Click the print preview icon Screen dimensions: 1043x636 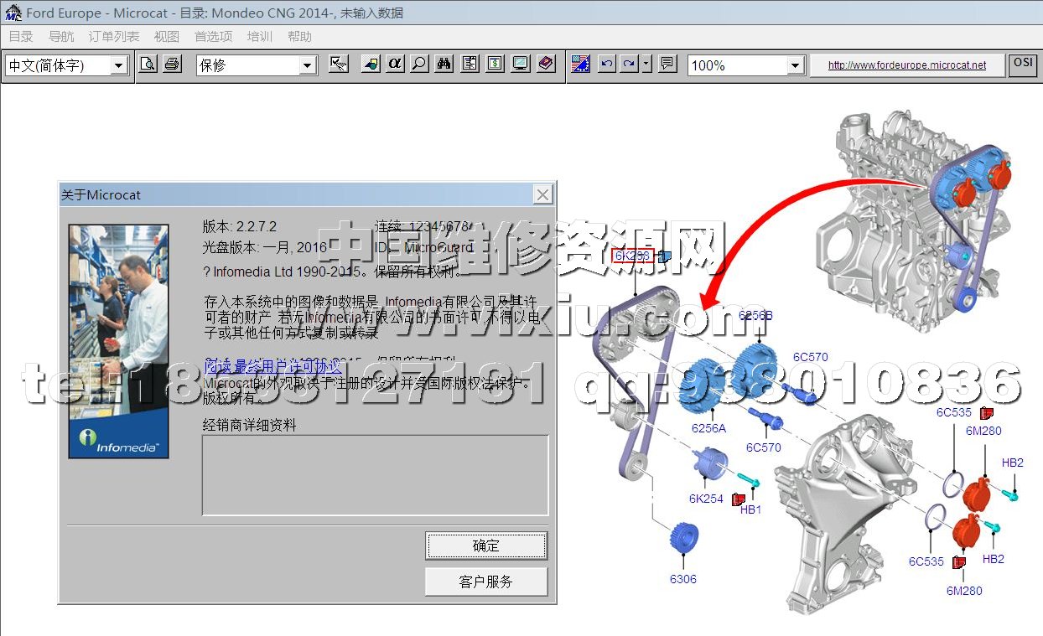pos(148,65)
